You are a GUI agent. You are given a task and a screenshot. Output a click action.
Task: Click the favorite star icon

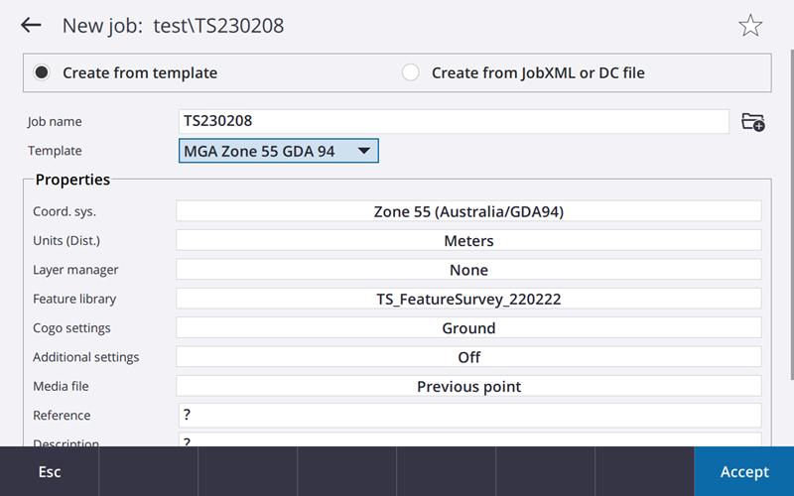point(750,26)
